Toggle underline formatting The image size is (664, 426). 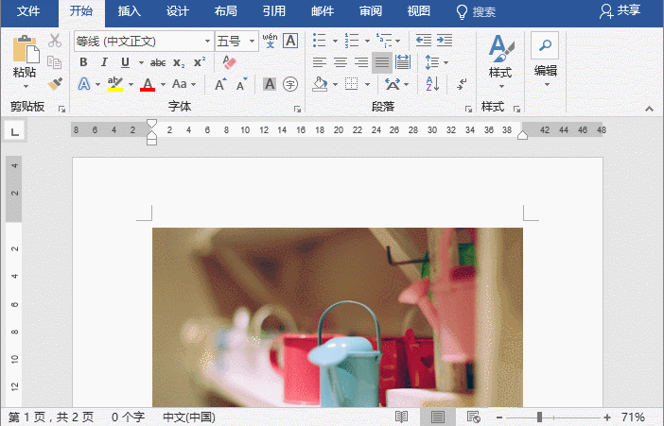pos(125,62)
